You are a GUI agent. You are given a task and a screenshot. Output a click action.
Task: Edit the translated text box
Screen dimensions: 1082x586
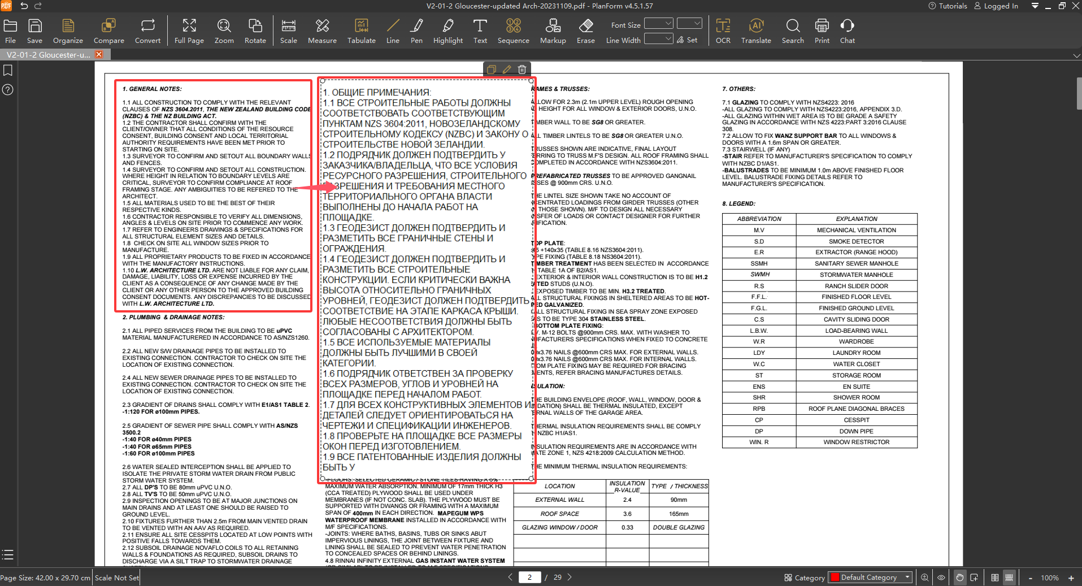click(x=507, y=70)
